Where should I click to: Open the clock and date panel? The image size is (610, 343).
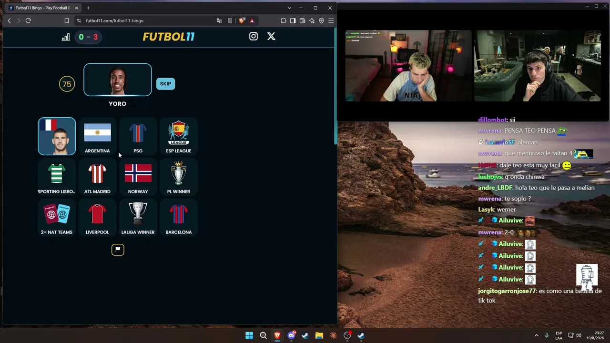596,335
